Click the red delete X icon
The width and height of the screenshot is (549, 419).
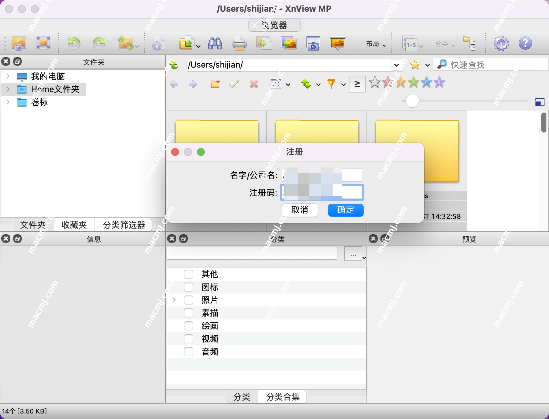[254, 84]
